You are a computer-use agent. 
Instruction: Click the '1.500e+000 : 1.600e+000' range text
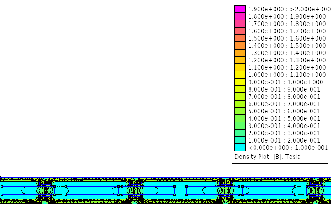point(287,38)
